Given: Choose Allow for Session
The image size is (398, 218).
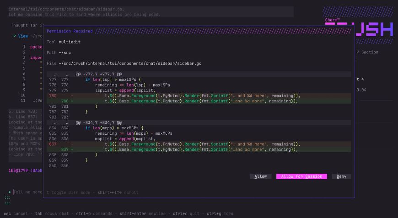Looking at the screenshot, I should click(301, 176).
